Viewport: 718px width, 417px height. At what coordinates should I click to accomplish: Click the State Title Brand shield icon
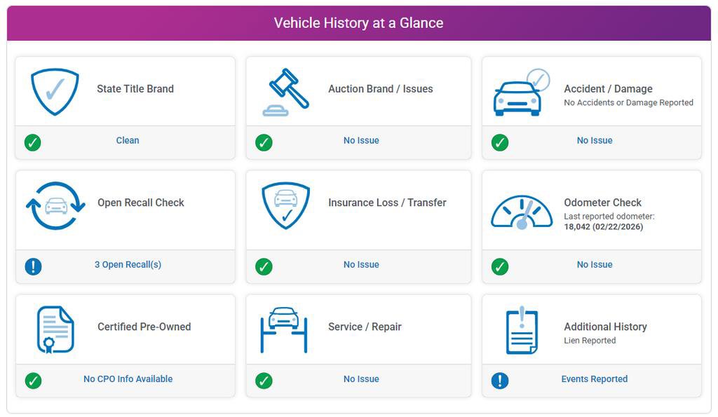click(x=55, y=91)
